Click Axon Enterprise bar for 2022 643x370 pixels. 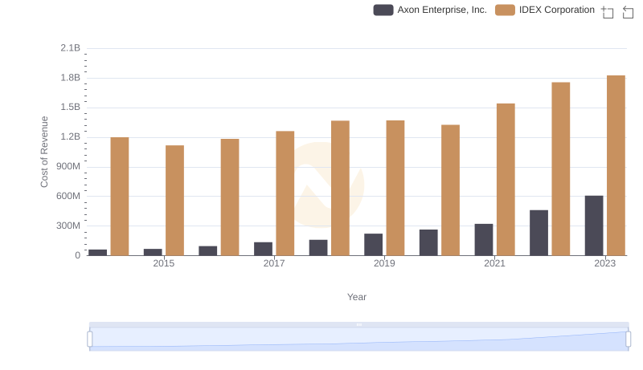pos(539,233)
